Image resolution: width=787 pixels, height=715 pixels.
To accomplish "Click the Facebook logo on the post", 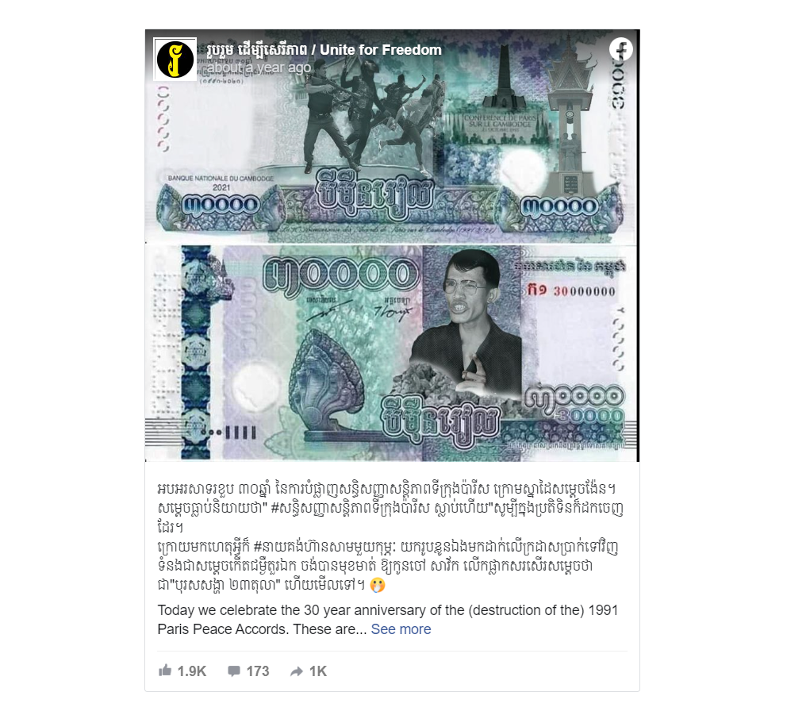I will (621, 50).
